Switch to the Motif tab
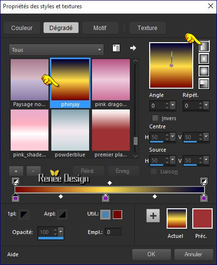Viewport: 217px width, 265px height. (100, 28)
